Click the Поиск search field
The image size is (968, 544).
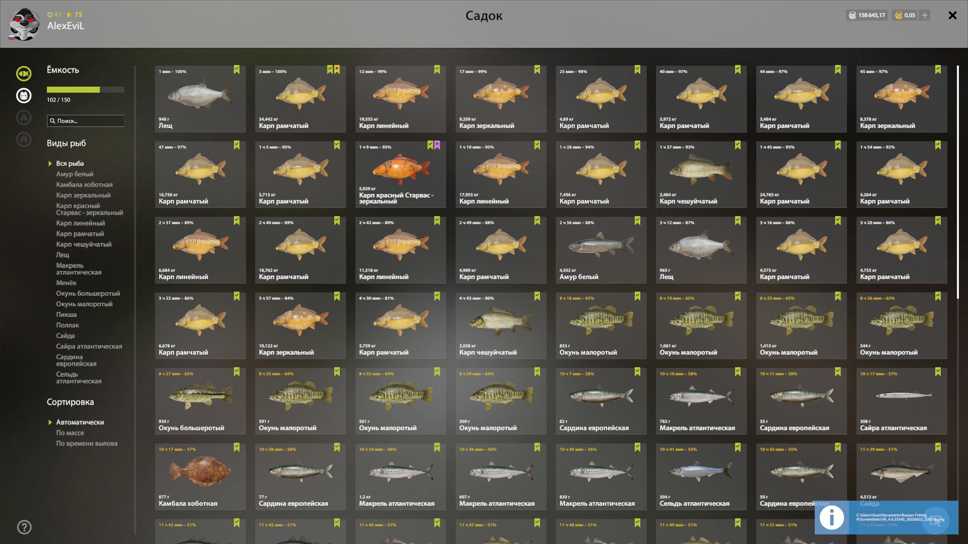(x=86, y=121)
